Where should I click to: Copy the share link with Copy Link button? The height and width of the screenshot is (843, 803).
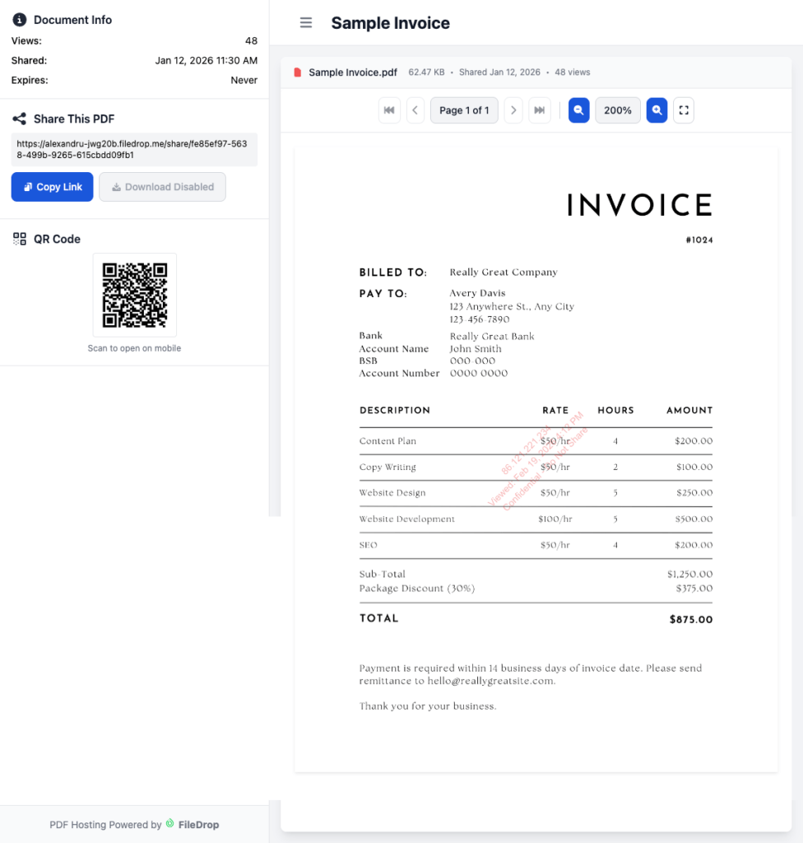point(52,187)
